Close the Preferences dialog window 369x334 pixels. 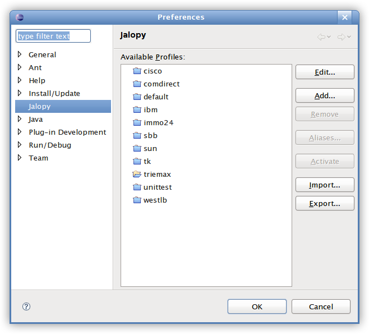point(345,17)
